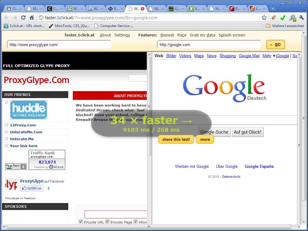Like ProxyGlype with Gefällt mir button

click(x=32, y=188)
